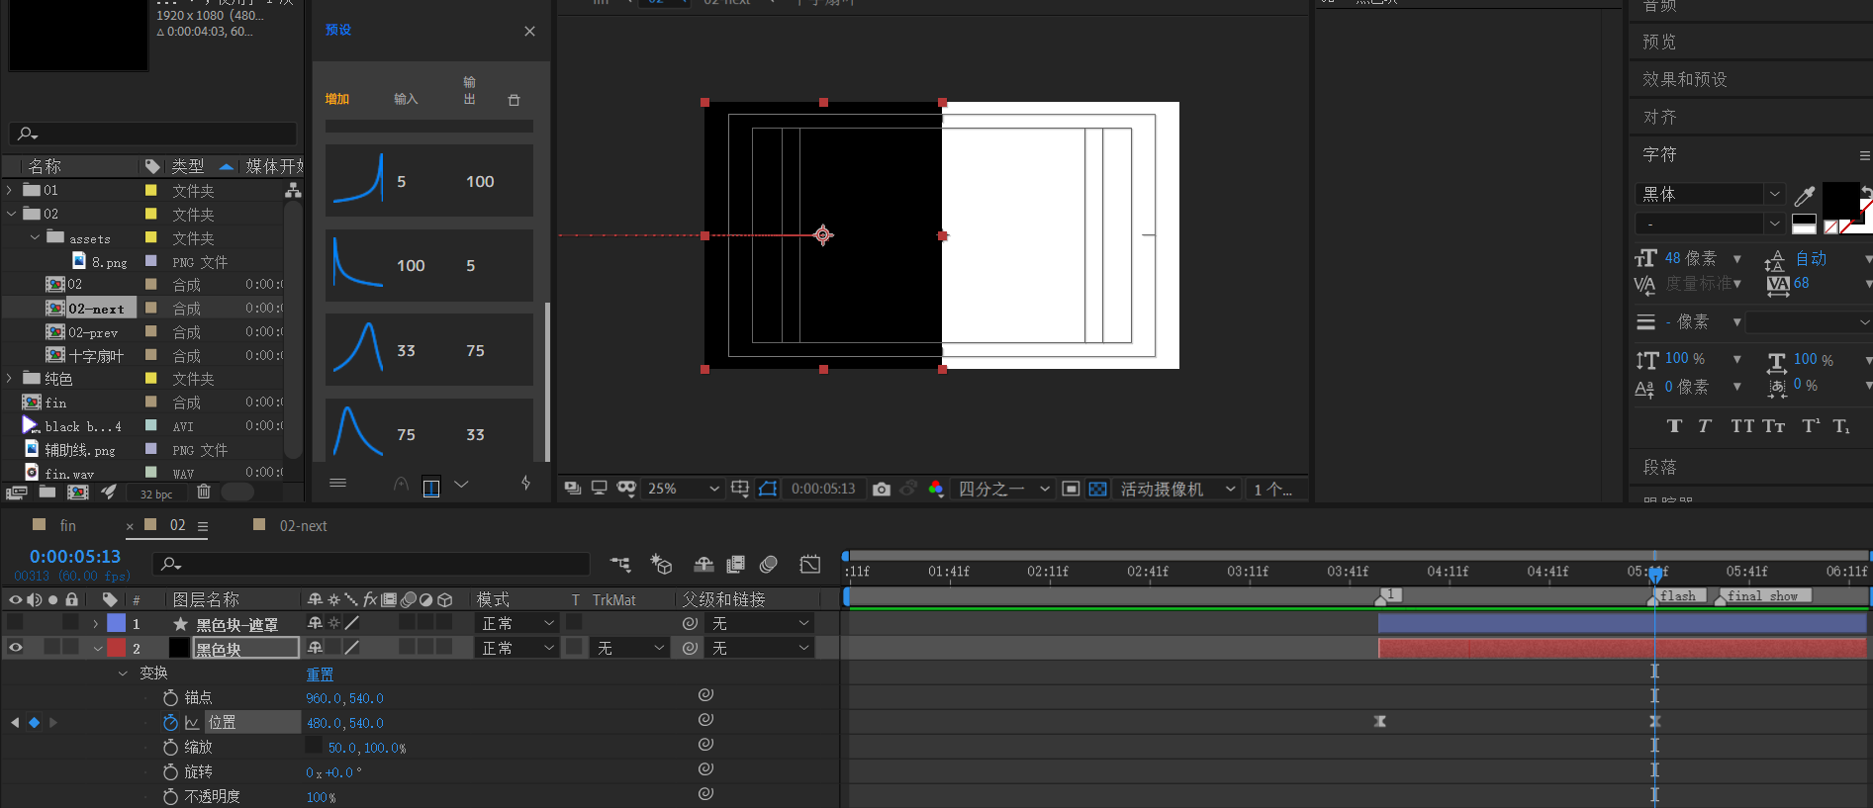The width and height of the screenshot is (1873, 808).
Task: Click the black fill color swatch
Action: click(x=1840, y=202)
